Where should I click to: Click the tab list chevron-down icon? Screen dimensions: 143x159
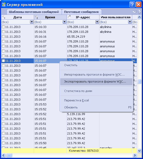(135, 12)
